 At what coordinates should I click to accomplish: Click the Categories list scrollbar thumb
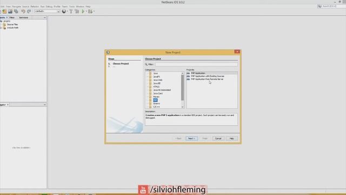click(x=183, y=87)
